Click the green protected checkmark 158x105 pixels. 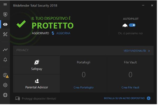pos(21,24)
